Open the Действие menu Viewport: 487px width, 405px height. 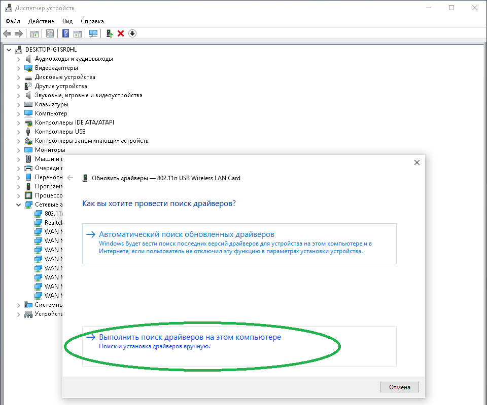click(41, 21)
